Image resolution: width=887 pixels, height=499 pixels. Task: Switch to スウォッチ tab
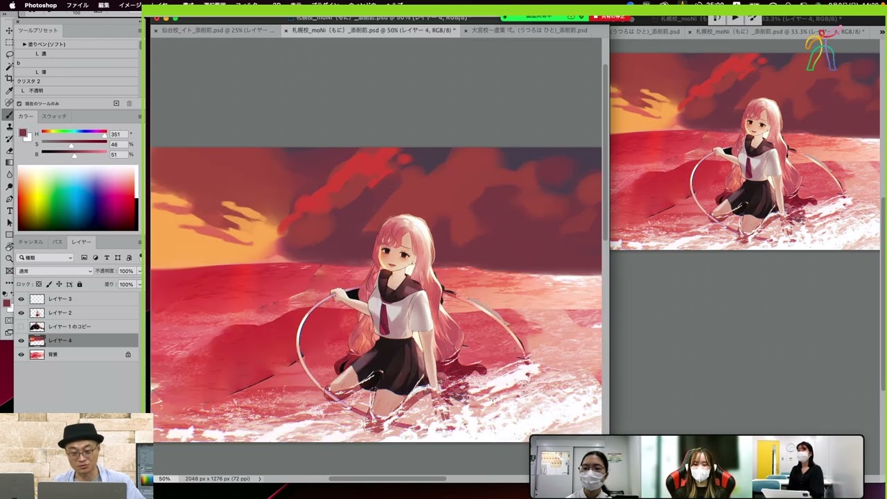coord(54,116)
